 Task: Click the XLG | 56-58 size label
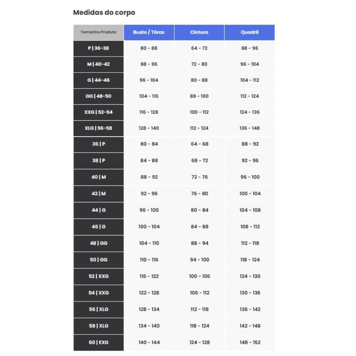pyautogui.click(x=98, y=128)
